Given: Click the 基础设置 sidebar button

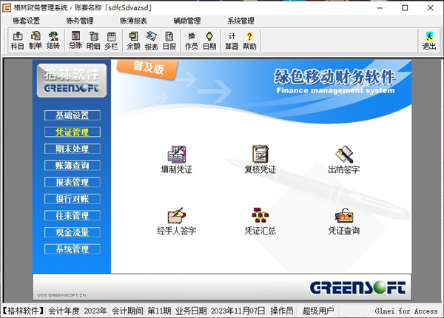Looking at the screenshot, I should pos(72,115).
